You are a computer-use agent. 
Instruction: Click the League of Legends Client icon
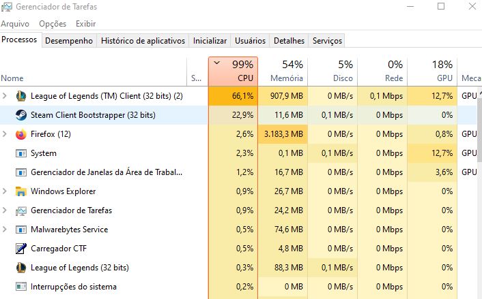pyautogui.click(x=21, y=96)
